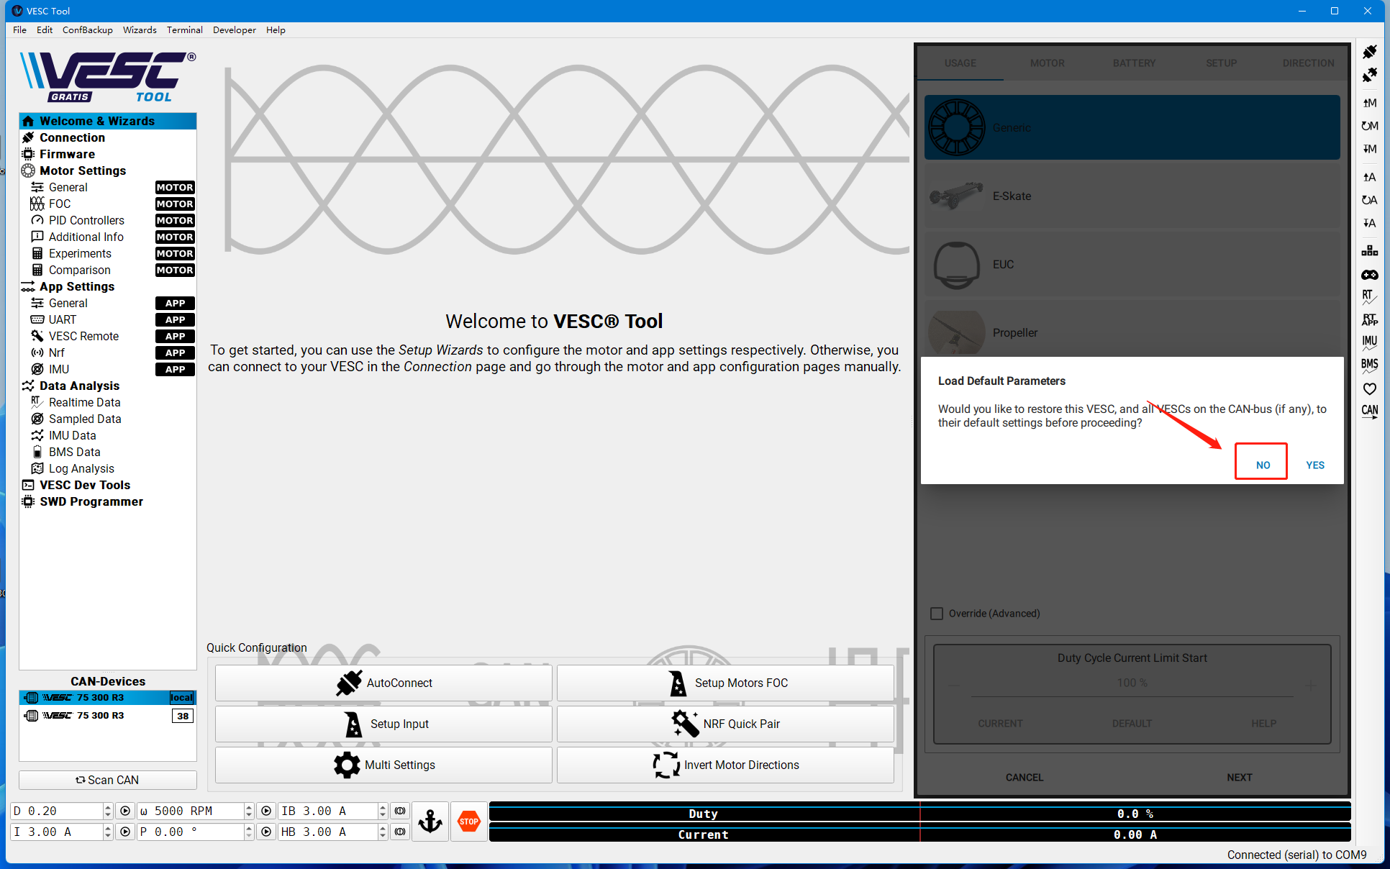The image size is (1390, 869).
Task: Check the Override (Advanced) checkbox
Action: [x=937, y=614]
